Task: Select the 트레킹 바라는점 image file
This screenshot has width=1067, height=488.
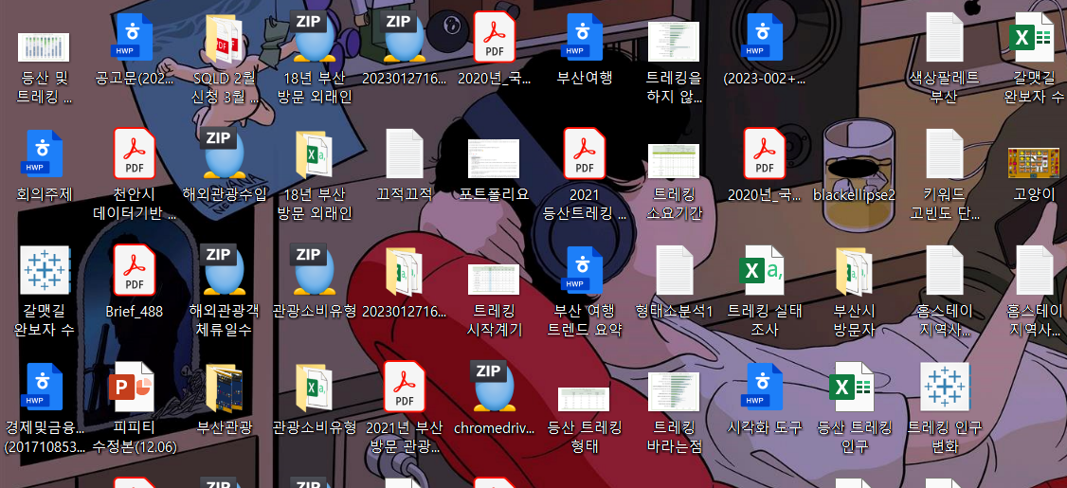Action: pos(674,391)
